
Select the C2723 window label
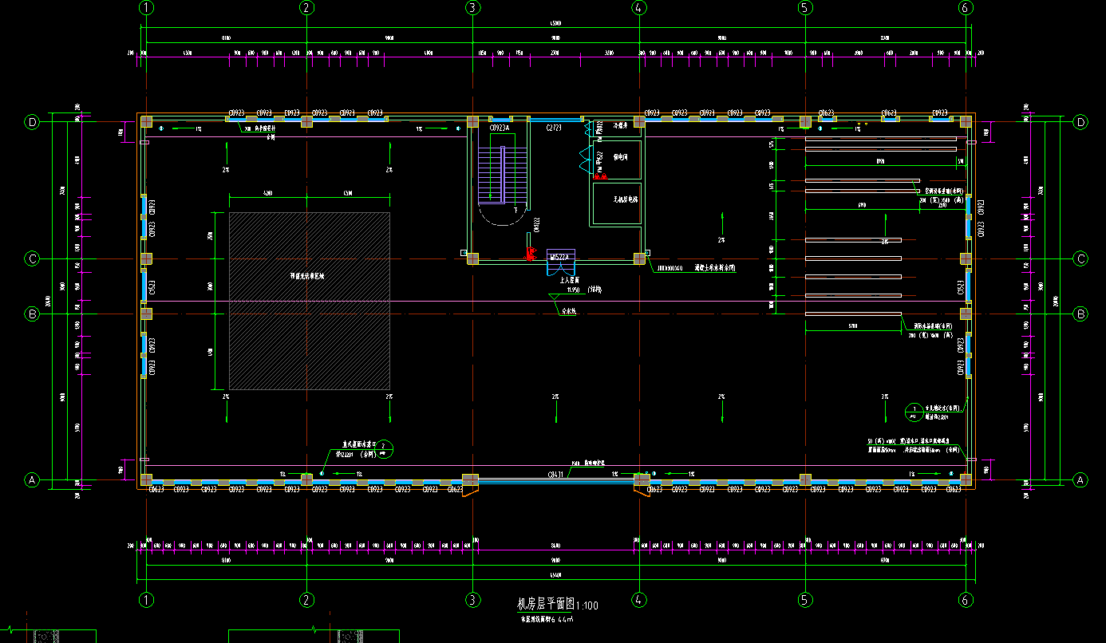pyautogui.click(x=554, y=128)
